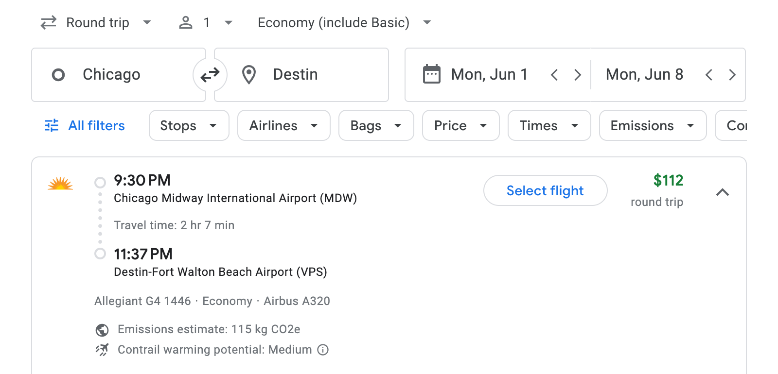Viewport: 778px width, 374px height.
Task: Open the Stops filter
Action: pos(189,125)
